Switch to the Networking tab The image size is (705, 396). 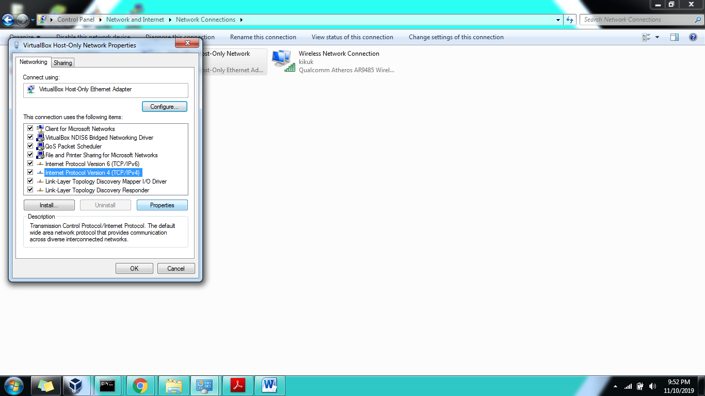click(x=33, y=62)
